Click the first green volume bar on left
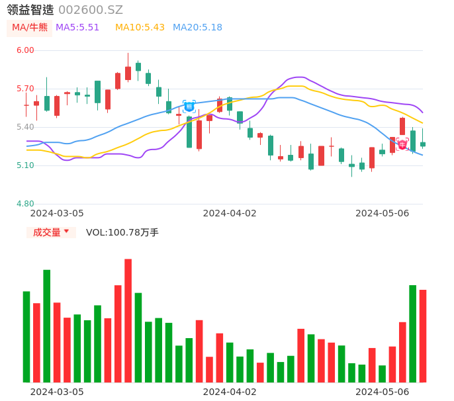454x401 pixels. (x=26, y=336)
